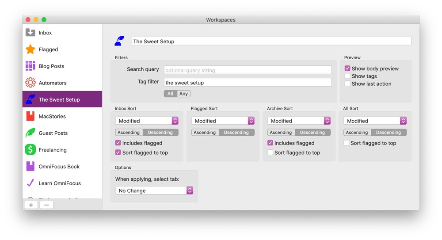The width and height of the screenshot is (442, 240).
Task: Select Any in tag filter segmented control
Action: (x=183, y=94)
